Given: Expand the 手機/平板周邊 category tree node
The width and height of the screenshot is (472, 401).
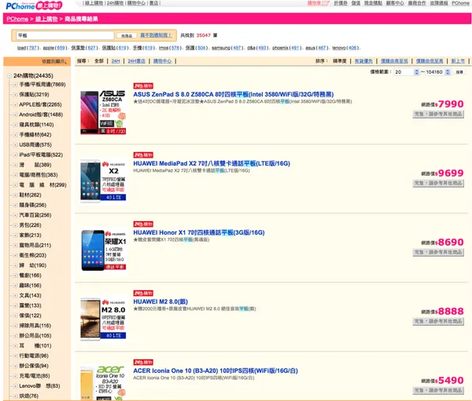Looking at the screenshot, I should tap(15, 84).
